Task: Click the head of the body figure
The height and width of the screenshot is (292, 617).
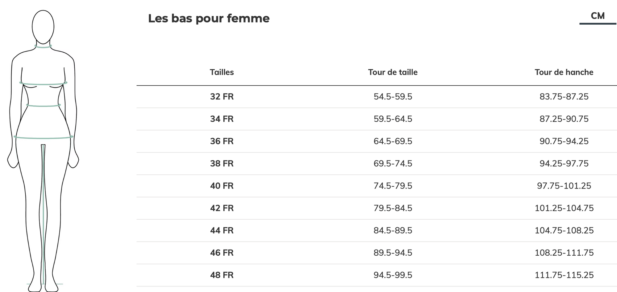Action: click(x=43, y=27)
